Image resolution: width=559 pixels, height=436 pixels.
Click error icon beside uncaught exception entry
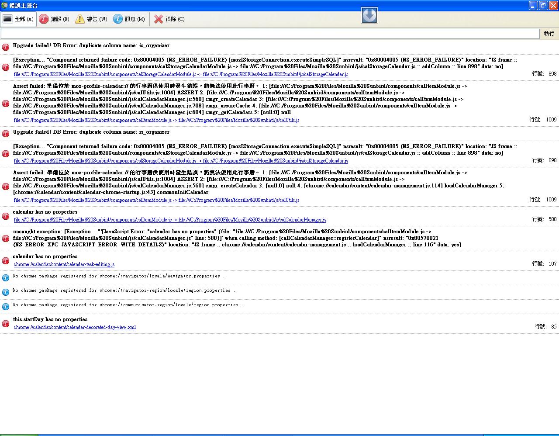point(6,239)
